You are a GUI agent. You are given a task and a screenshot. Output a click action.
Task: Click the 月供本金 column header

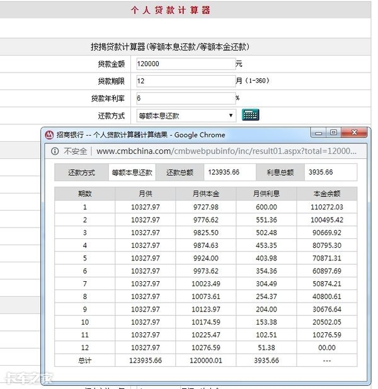tap(206, 194)
